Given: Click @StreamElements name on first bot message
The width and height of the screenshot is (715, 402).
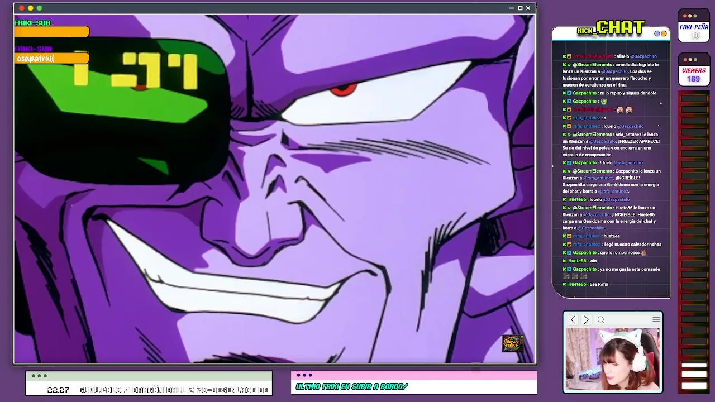Looking at the screenshot, I should click(592, 65).
